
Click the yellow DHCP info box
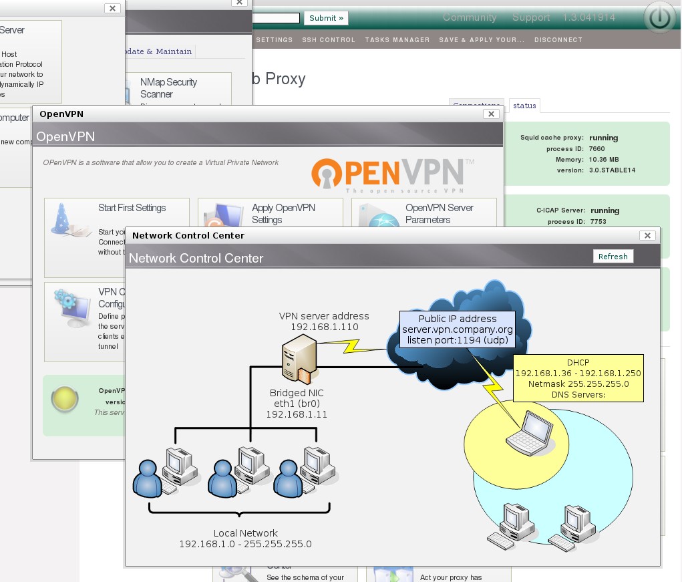[x=578, y=378]
